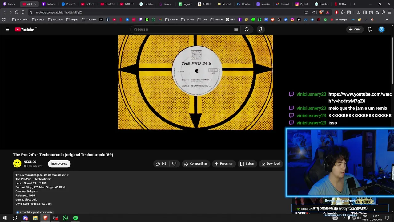Open the WhatsApp taskbar app

[65, 218]
